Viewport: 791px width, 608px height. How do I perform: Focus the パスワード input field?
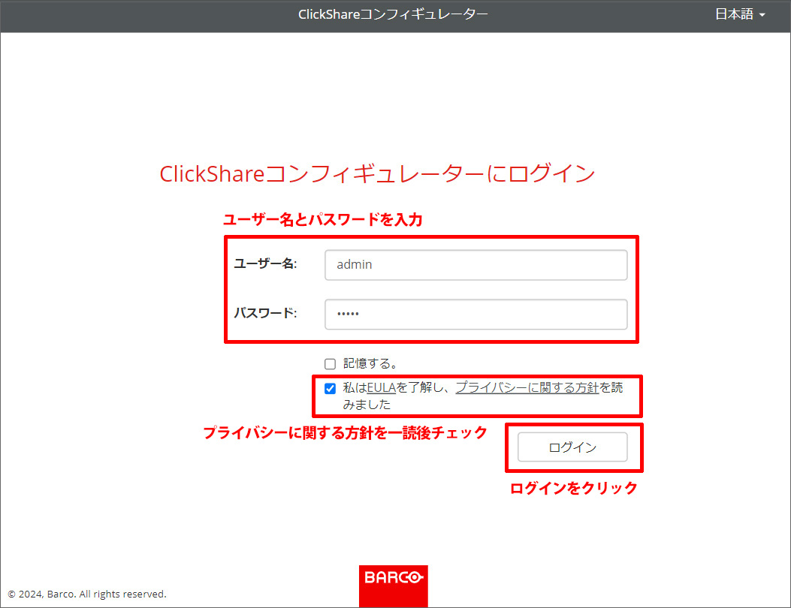click(x=476, y=314)
